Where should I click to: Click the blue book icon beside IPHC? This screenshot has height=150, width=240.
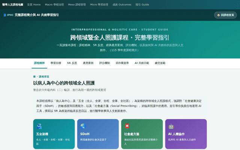click(5, 15)
